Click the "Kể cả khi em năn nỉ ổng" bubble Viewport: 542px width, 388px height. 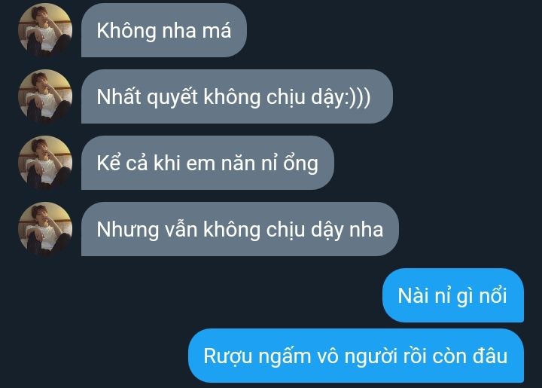tap(208, 163)
